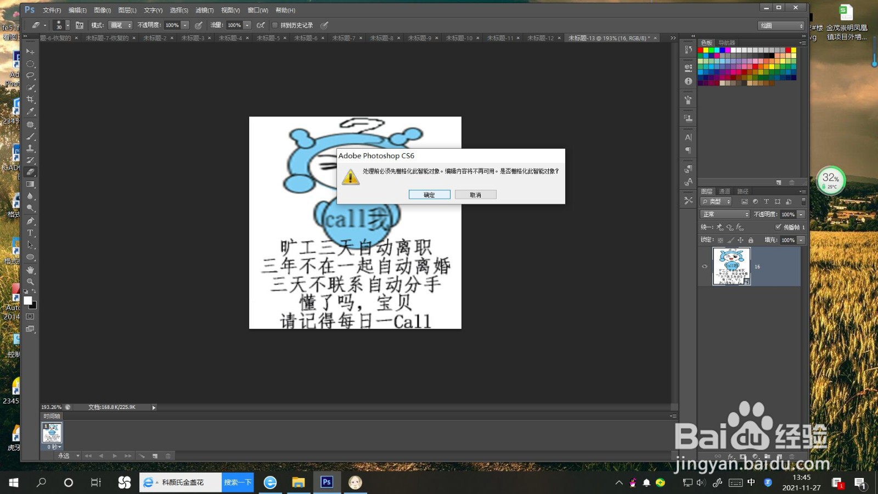This screenshot has width=878, height=494.
Task: Select the Horizontal Type tool
Action: coord(30,233)
